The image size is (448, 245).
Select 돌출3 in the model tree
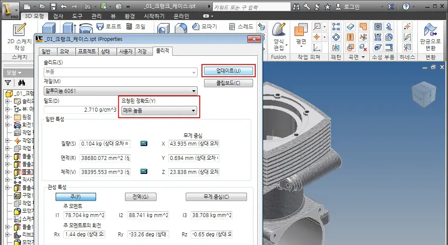coord(28,172)
